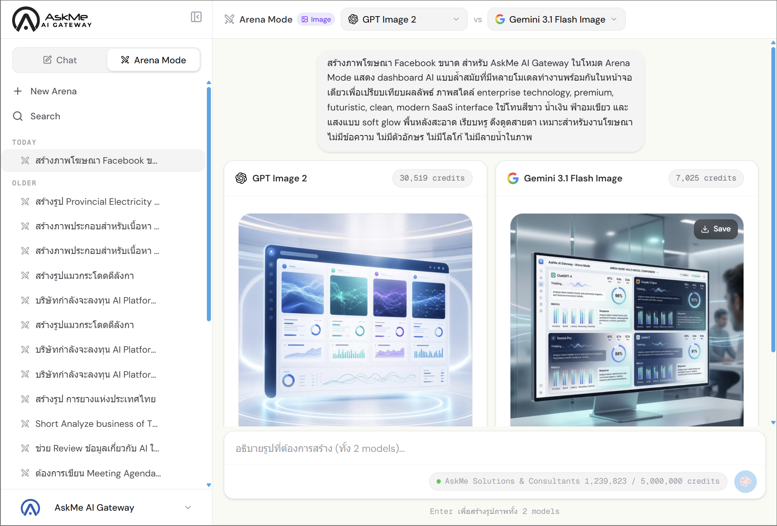The width and height of the screenshot is (777, 526).
Task: Open Short Analyze business of T session
Action: pyautogui.click(x=103, y=424)
